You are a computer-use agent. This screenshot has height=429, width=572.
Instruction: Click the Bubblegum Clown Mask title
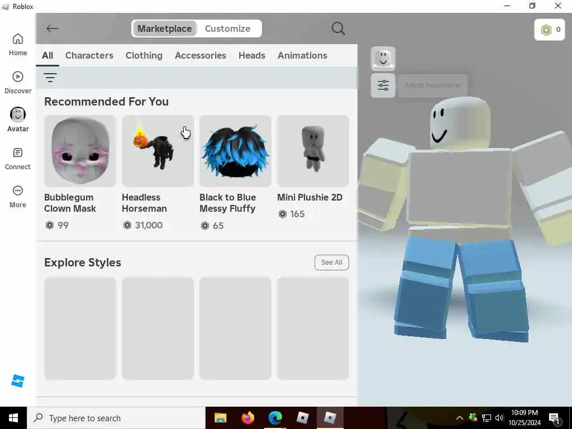[x=70, y=203]
